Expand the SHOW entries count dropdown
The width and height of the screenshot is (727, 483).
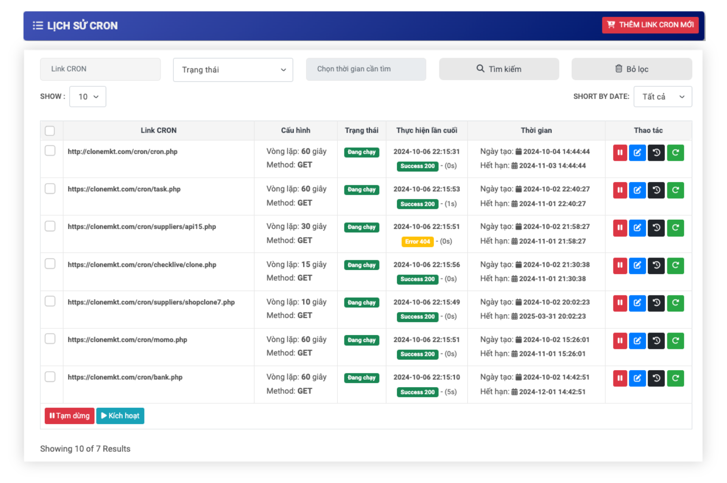click(88, 97)
